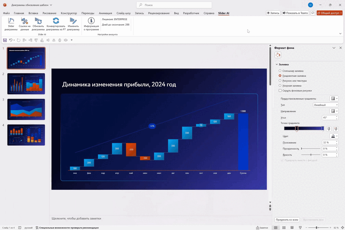
Task: Switch to the Вставка tab
Action: (x=33, y=13)
